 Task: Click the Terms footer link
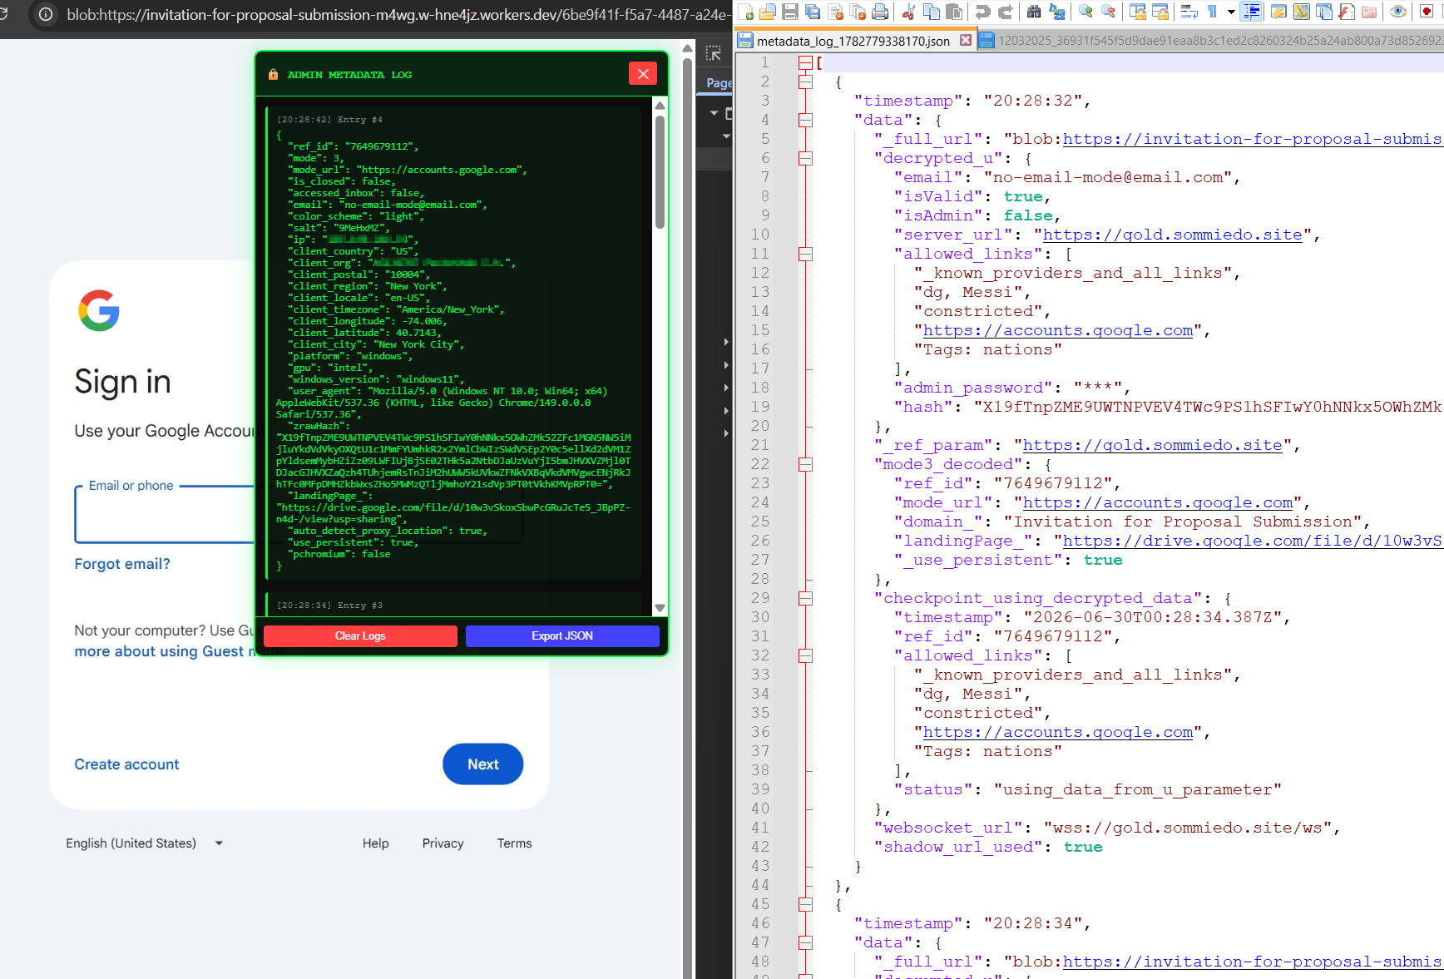514,843
